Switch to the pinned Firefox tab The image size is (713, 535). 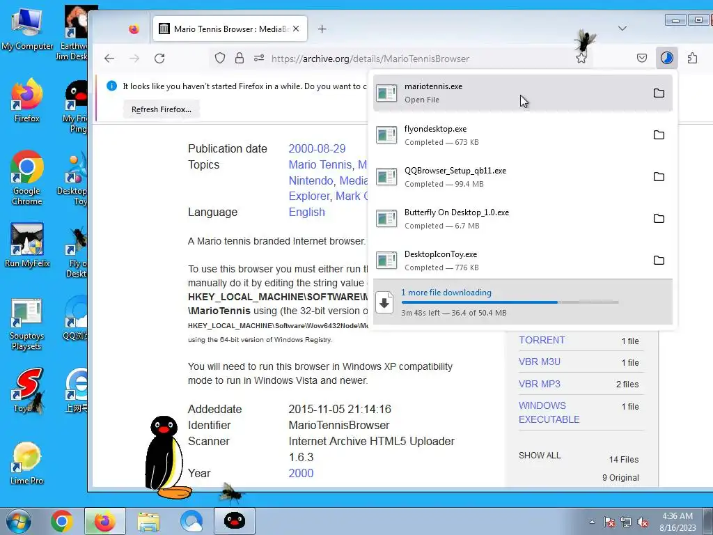click(134, 29)
